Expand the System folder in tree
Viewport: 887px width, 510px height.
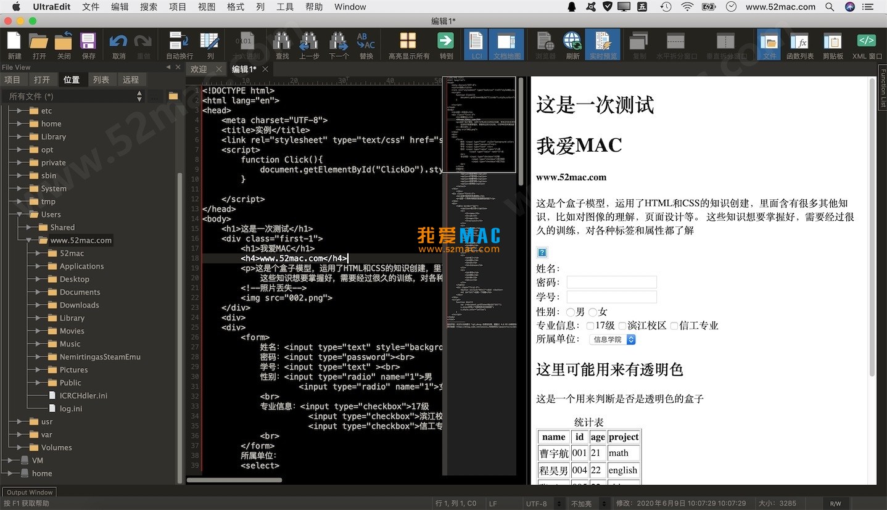coord(20,189)
